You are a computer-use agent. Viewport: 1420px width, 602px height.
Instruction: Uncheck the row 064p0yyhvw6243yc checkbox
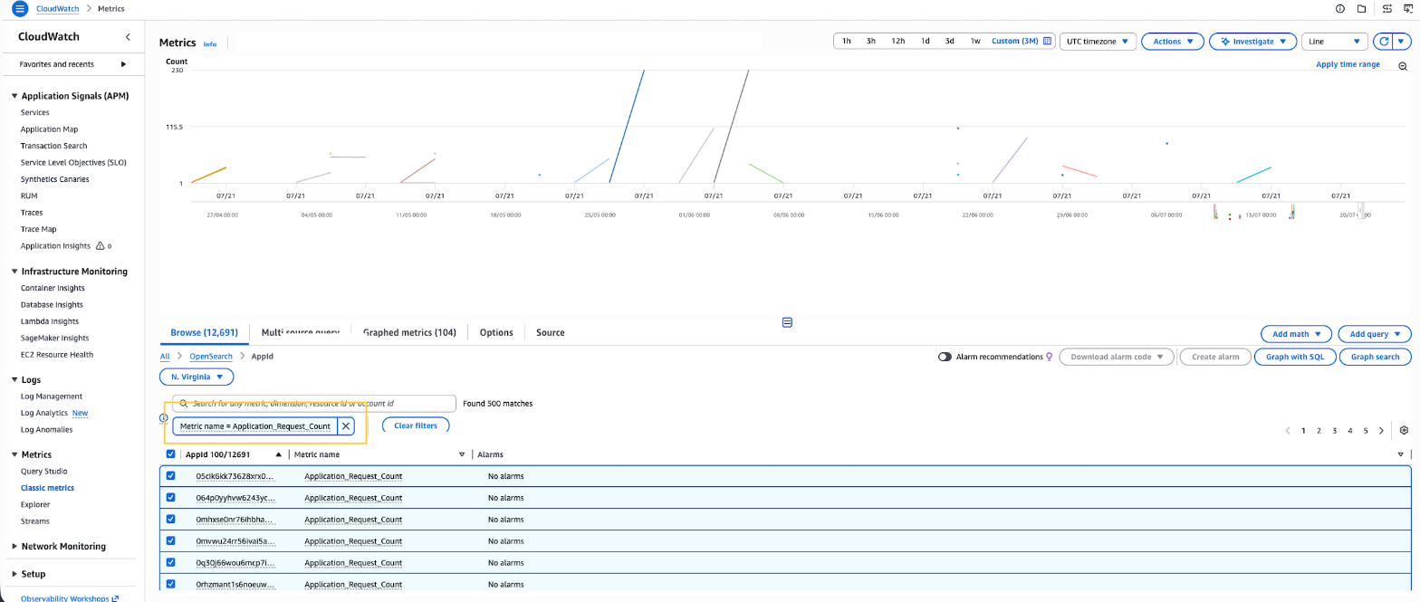[x=170, y=497]
